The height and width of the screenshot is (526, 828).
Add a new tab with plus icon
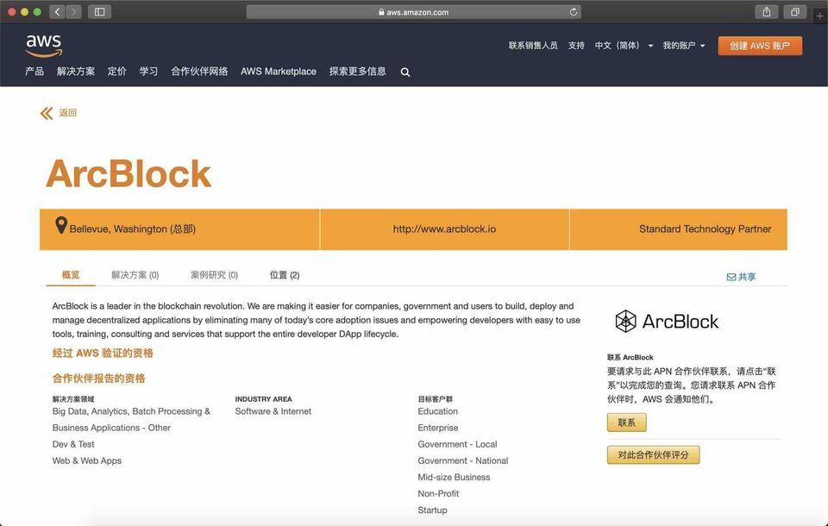(819, 16)
